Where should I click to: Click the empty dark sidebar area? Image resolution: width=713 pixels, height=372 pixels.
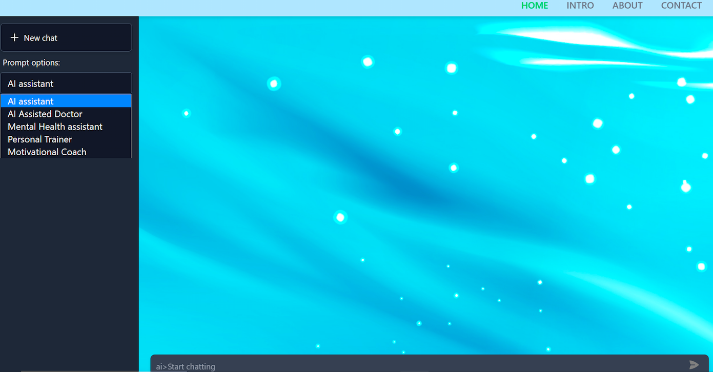point(69,256)
